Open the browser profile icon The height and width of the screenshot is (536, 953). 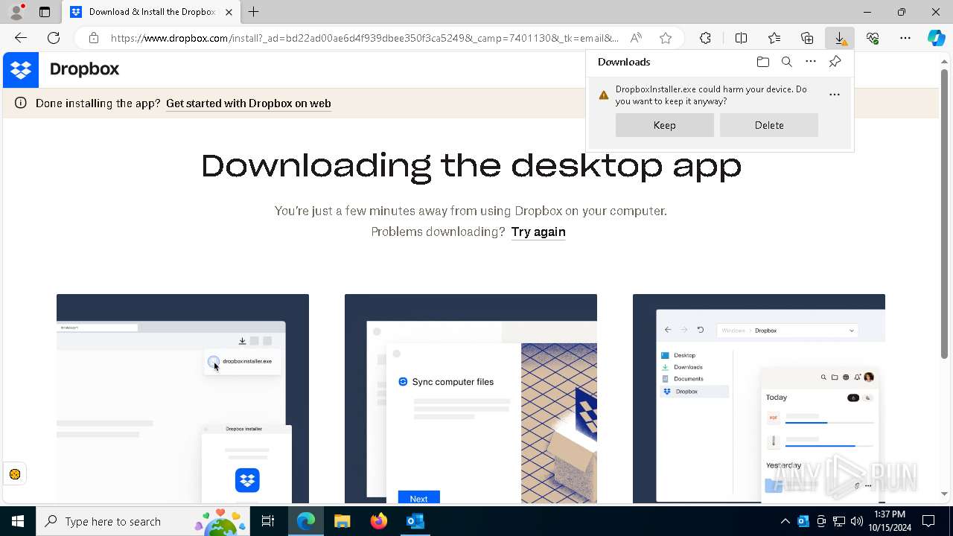coord(16,12)
